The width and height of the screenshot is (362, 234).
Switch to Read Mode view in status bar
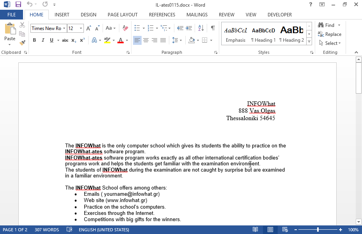(x=255, y=230)
